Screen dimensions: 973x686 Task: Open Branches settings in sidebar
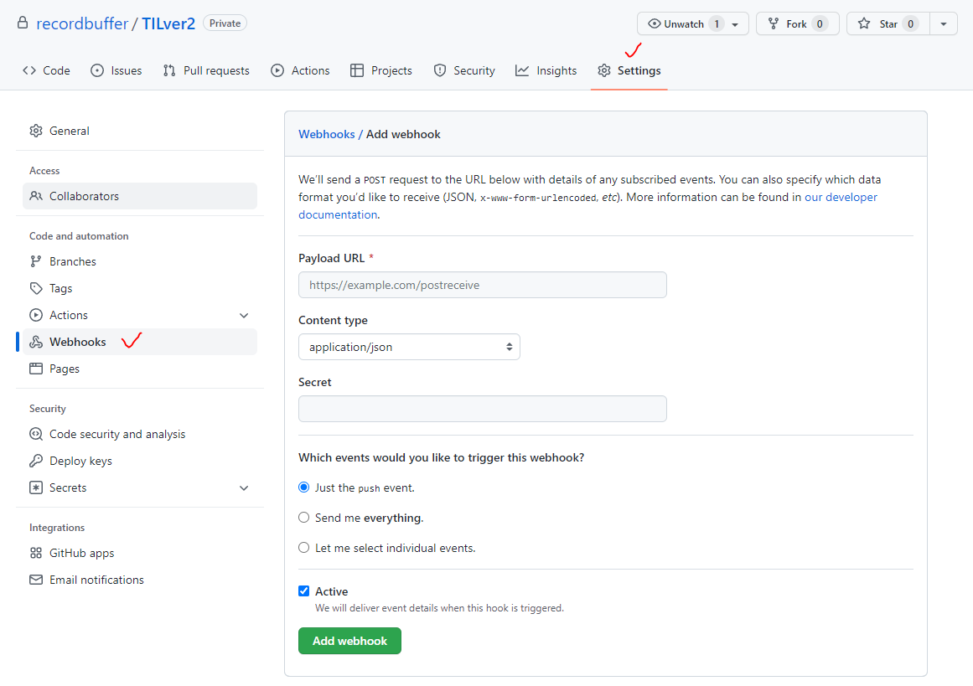pos(140,261)
